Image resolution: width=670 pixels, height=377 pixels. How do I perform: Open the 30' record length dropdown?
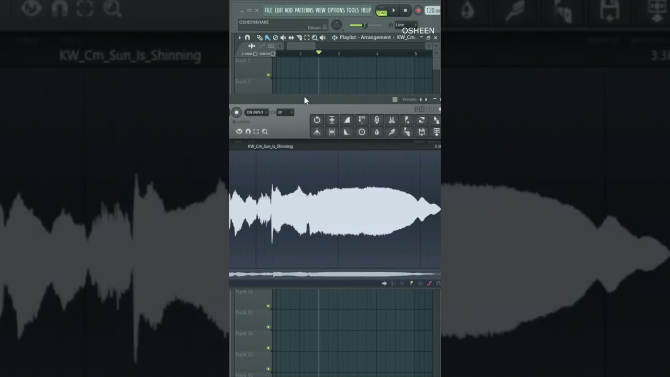tap(285, 112)
